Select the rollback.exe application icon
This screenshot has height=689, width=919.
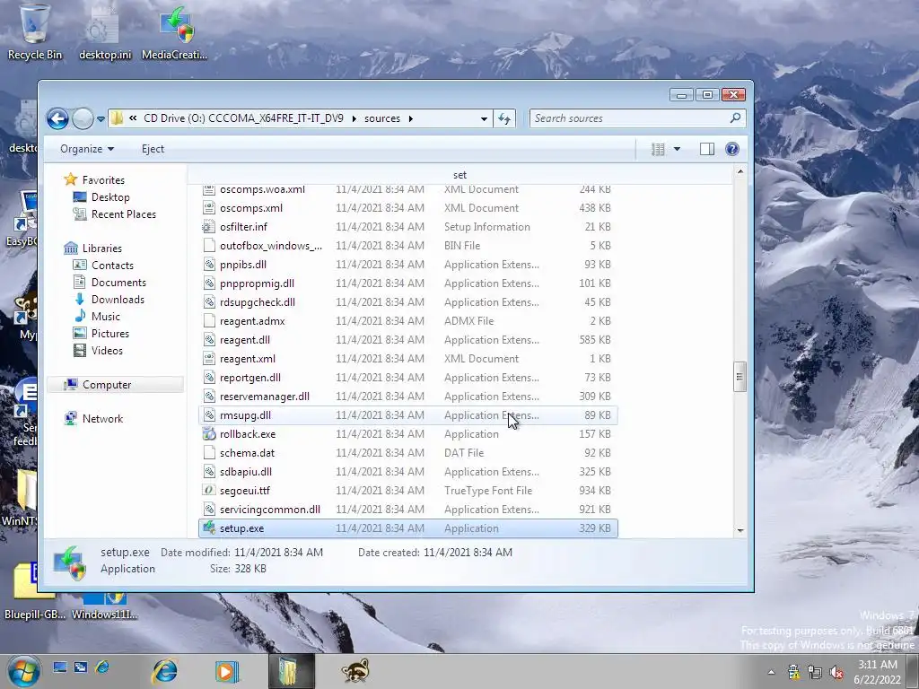(208, 433)
